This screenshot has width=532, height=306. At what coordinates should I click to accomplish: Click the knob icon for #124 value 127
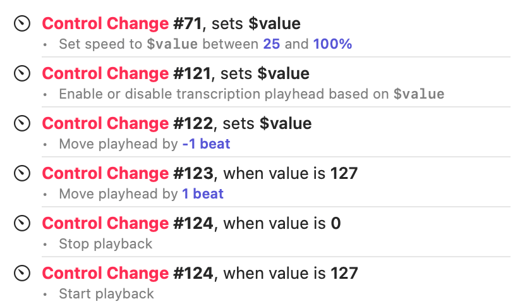22,273
